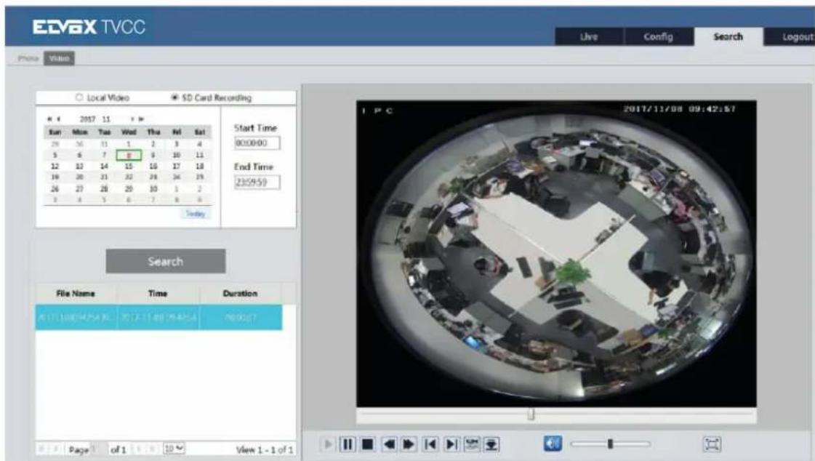Viewport: 815px width, 461px height.
Task: Click the ELVOX TVCC logo
Action: click(89, 27)
